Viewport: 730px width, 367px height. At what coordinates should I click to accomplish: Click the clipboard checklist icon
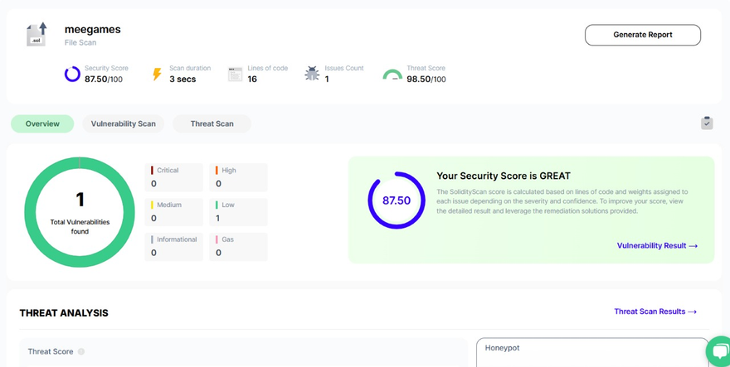coord(707,123)
